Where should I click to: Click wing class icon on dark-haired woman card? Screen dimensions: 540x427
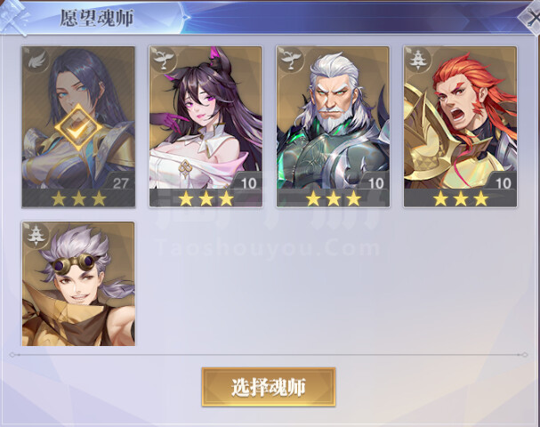click(36, 60)
